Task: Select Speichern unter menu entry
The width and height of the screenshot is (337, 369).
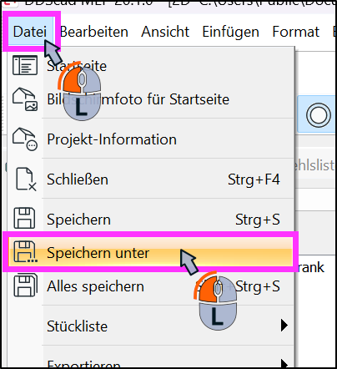Action: [x=150, y=252]
